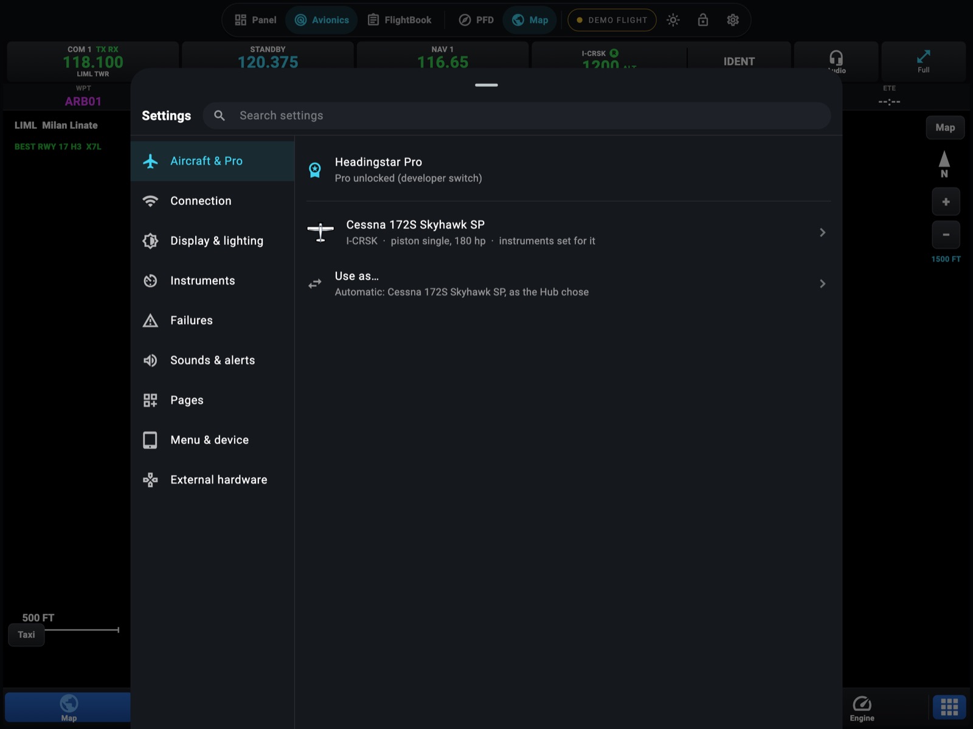
Task: Open Menu & device settings
Action: point(212,440)
